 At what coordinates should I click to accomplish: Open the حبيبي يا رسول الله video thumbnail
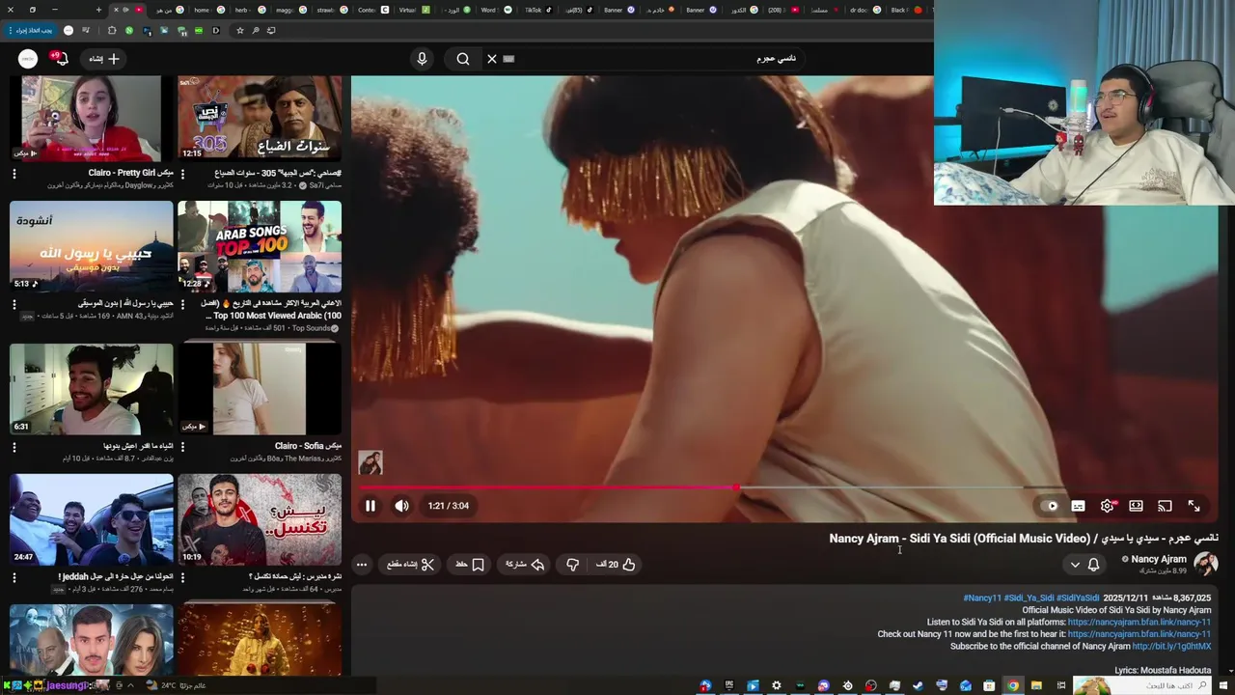pos(92,246)
